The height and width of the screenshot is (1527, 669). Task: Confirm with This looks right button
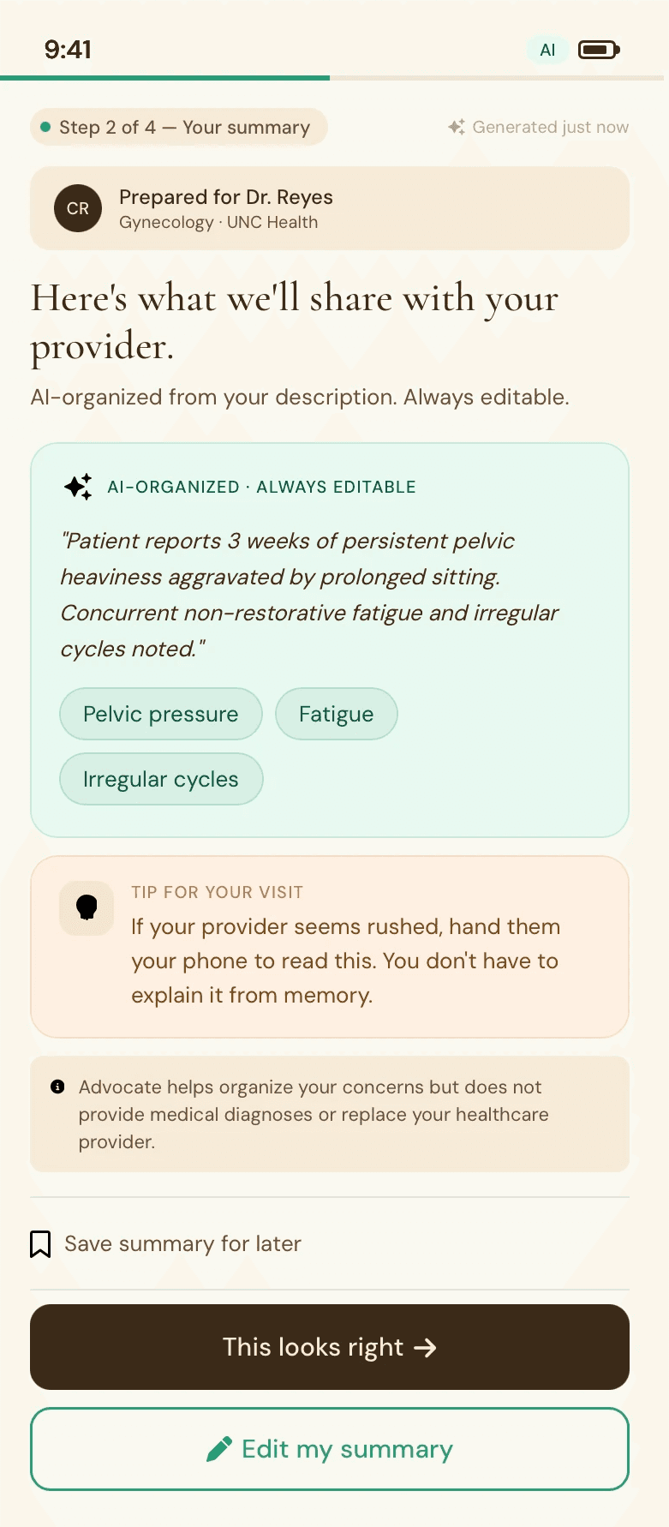[330, 1347]
